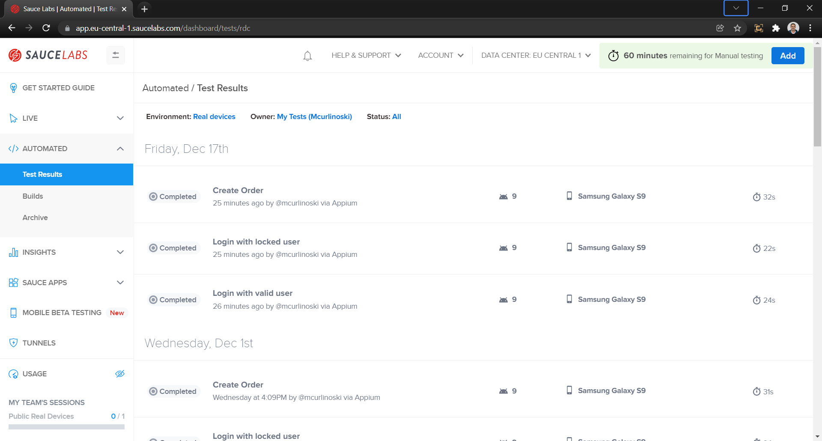The image size is (822, 441).
Task: Click duration timer icon showing 32s
Action: pos(756,197)
